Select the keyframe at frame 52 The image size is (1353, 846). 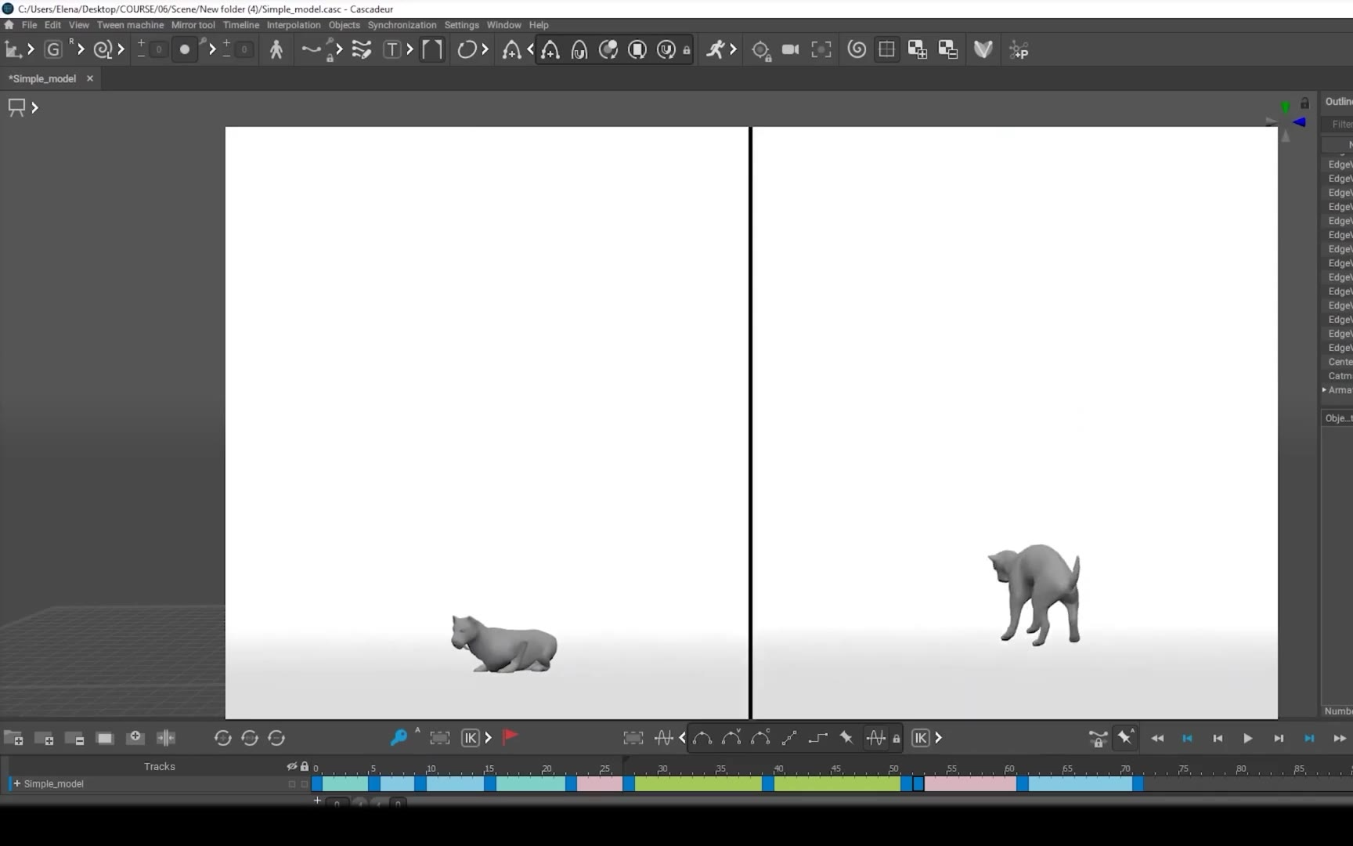[918, 783]
